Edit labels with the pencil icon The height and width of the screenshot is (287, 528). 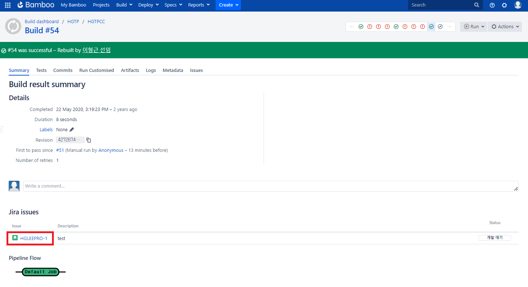pyautogui.click(x=72, y=129)
